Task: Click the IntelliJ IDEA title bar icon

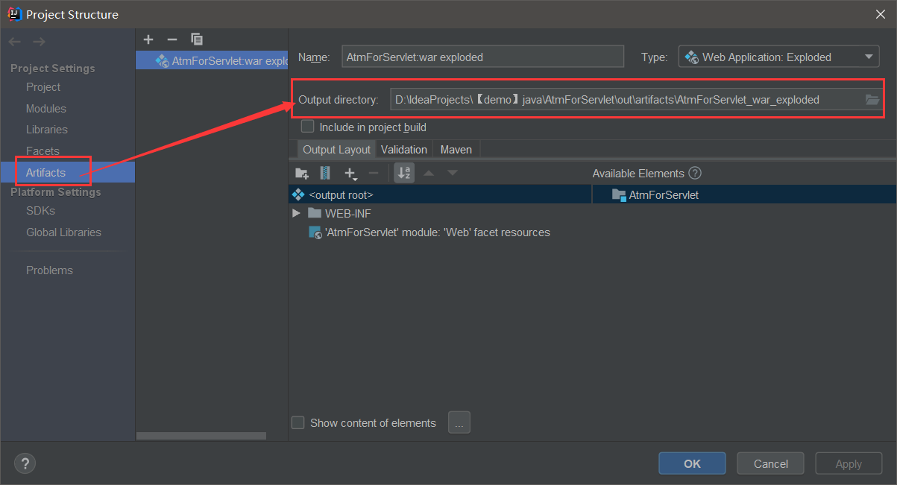Action: click(x=13, y=14)
